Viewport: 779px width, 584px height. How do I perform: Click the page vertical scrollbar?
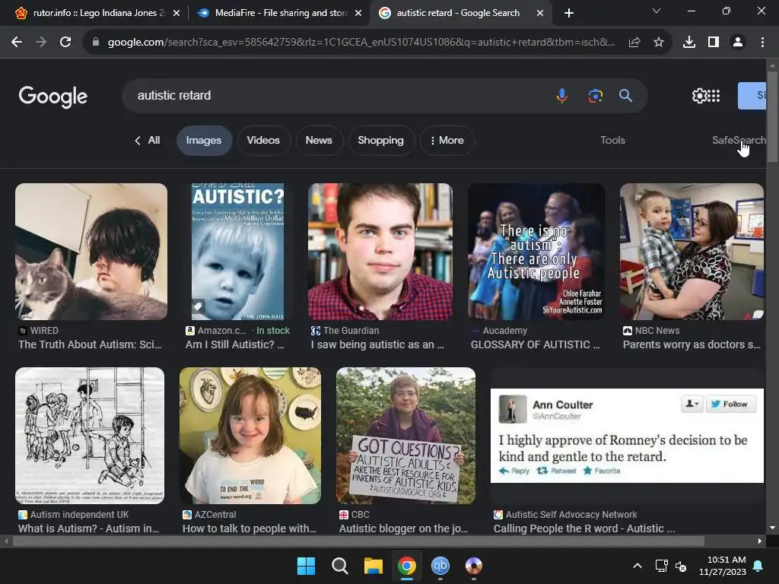click(772, 116)
